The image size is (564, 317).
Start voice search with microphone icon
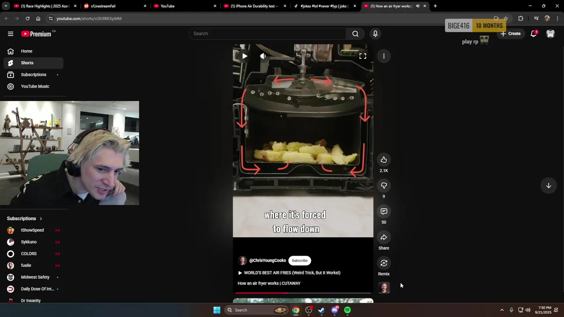pos(375,33)
